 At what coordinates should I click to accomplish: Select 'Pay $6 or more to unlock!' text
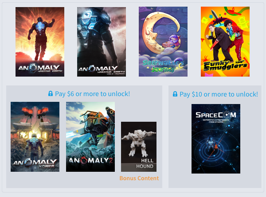pyautogui.click(x=93, y=94)
